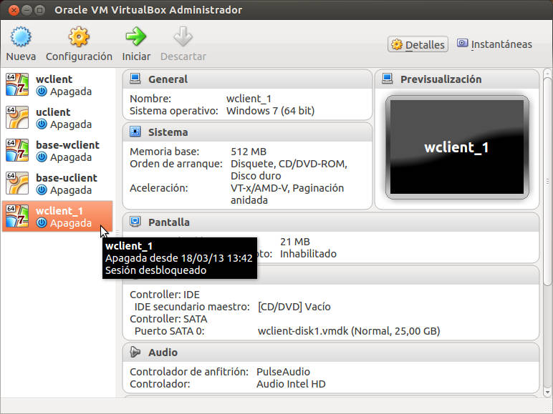Switch to the Instantáneas view
This screenshot has width=553, height=414.
pos(494,44)
